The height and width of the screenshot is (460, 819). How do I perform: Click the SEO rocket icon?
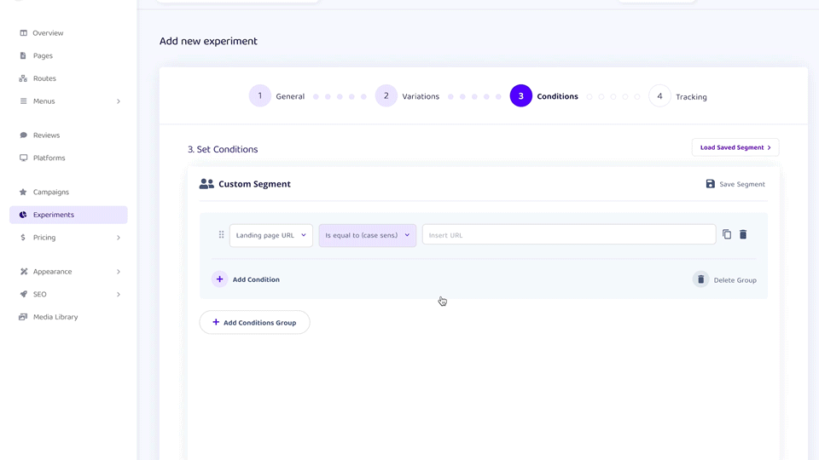[23, 294]
